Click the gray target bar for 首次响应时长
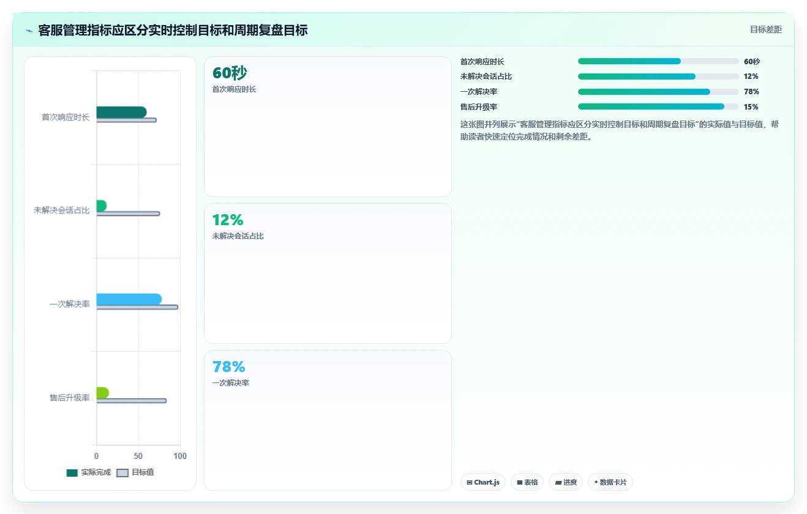The height and width of the screenshot is (514, 807). 126,120
